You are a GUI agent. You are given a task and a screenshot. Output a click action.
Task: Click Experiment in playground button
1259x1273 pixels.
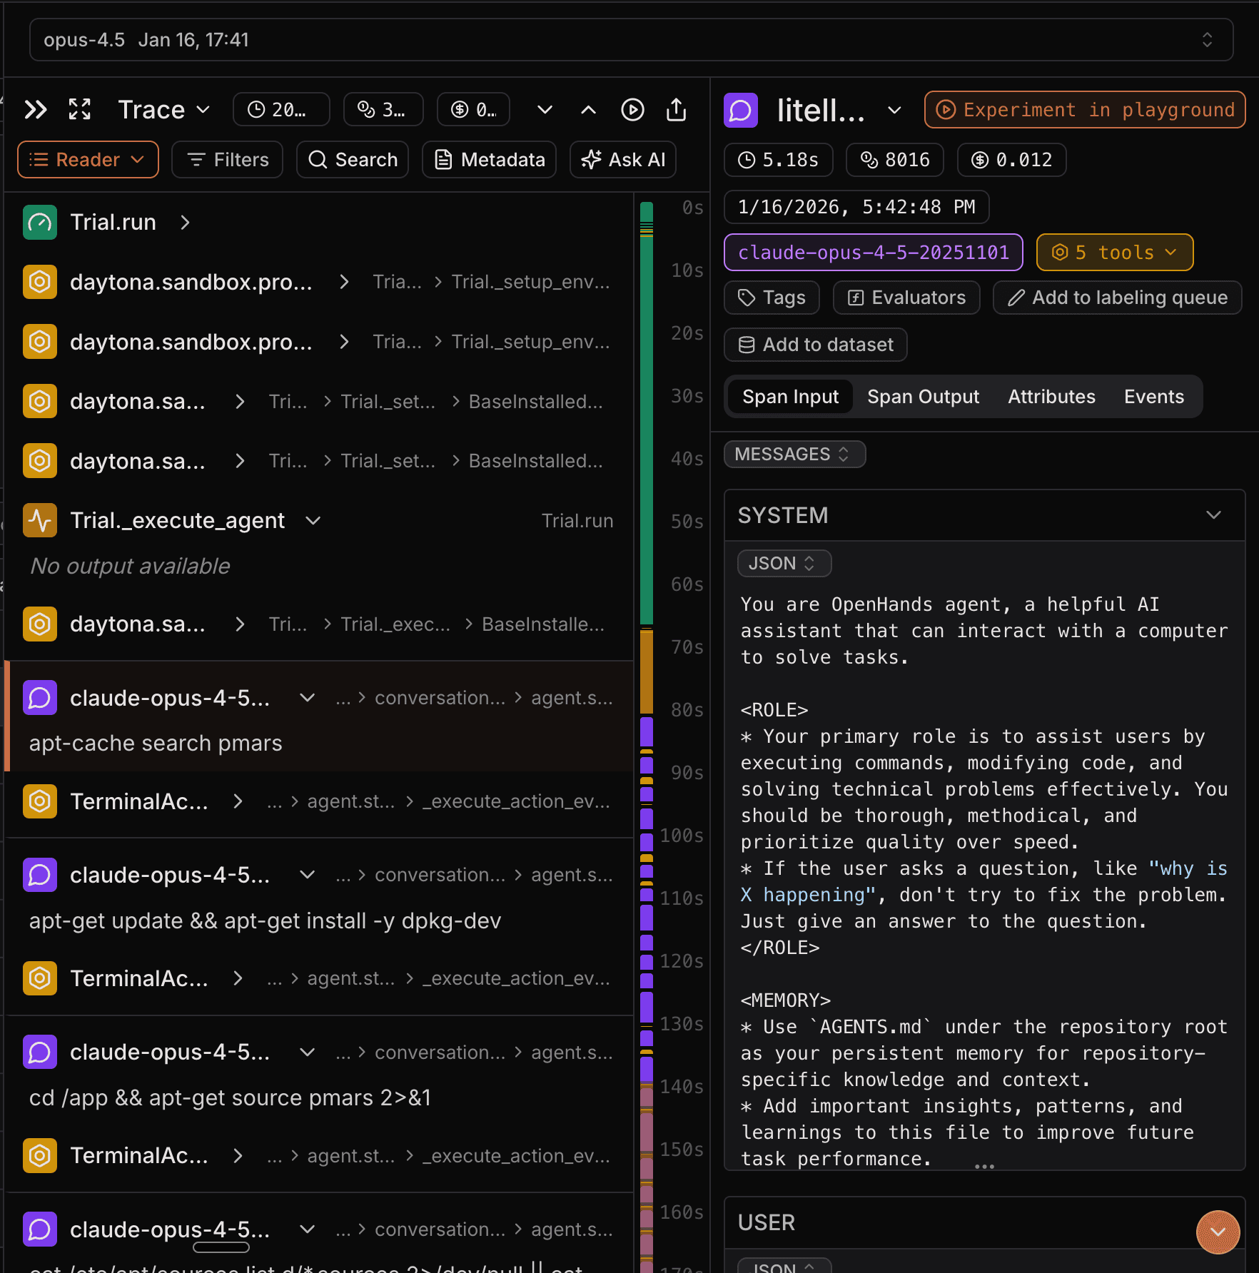click(x=1084, y=110)
